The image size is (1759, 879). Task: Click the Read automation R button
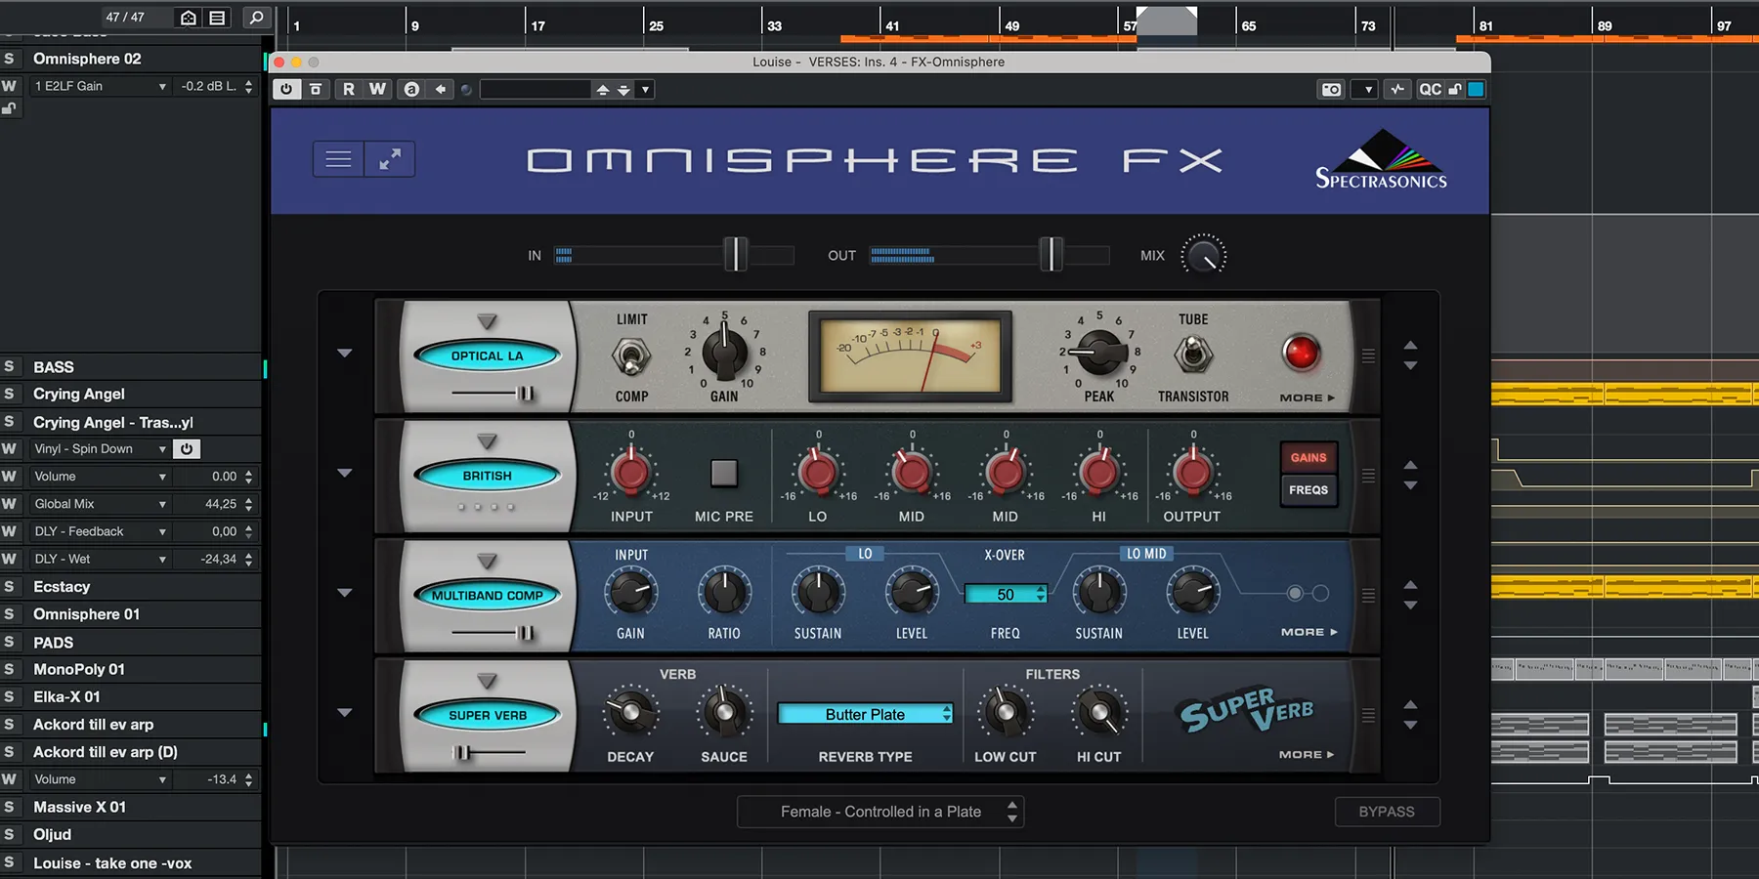pyautogui.click(x=349, y=89)
